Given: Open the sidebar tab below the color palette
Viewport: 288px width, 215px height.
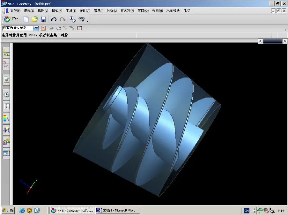Looking at the screenshot, I should [x=6, y=130].
